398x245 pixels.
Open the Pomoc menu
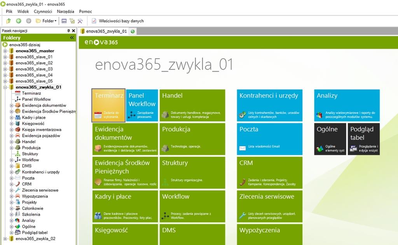[x=86, y=11]
